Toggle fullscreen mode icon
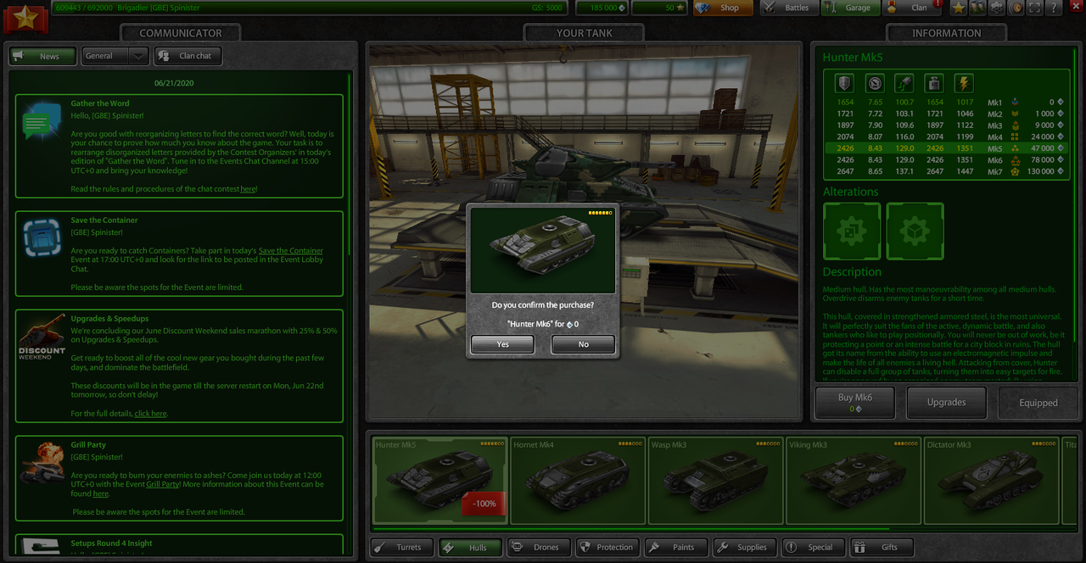Viewport: 1086px width, 563px height. pos(1035,8)
